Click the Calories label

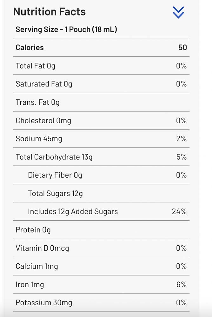[30, 48]
